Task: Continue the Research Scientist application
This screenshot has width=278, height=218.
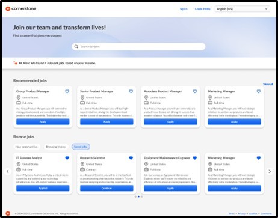Action: tap(107, 188)
